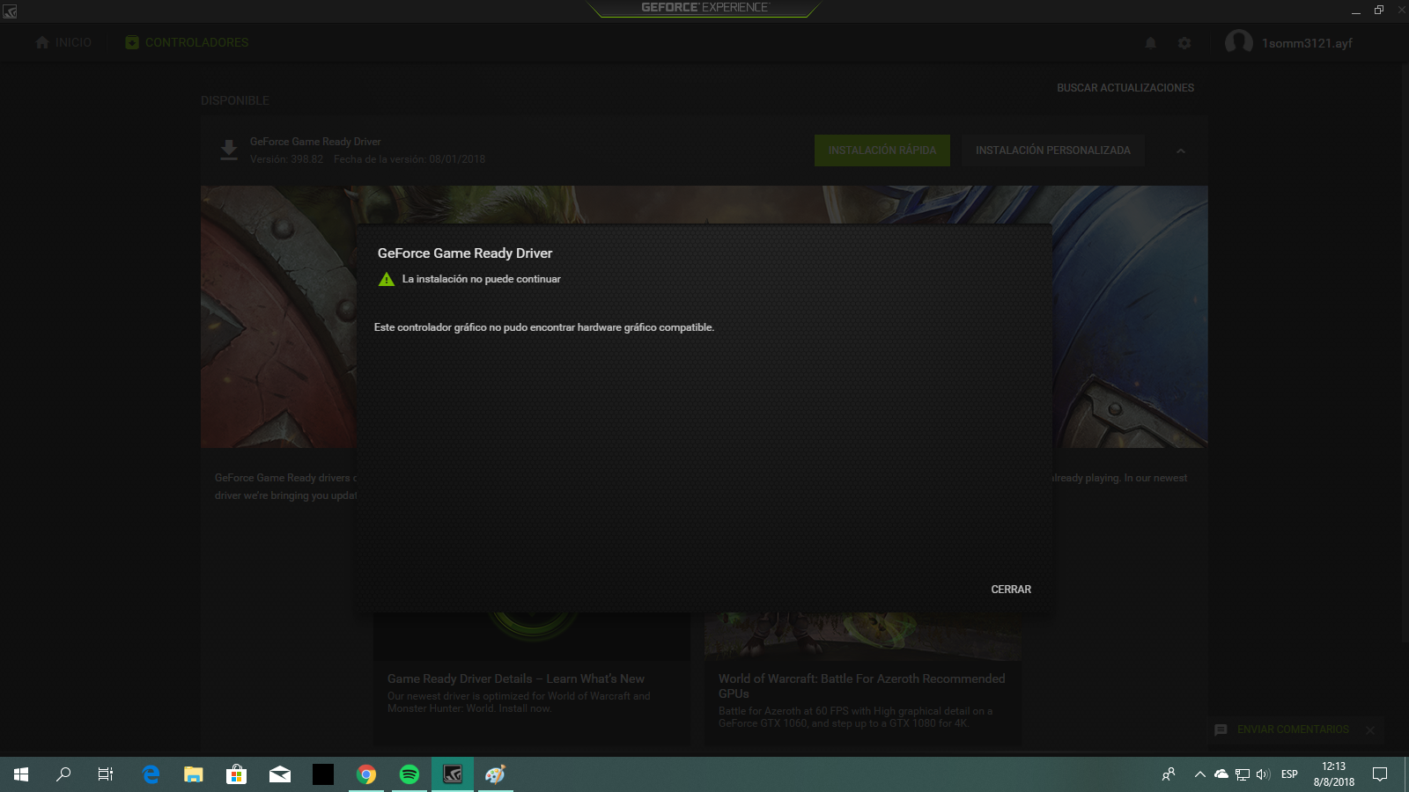The image size is (1409, 792).
Task: Restore down the GeForce Experience window
Action: pos(1379,11)
